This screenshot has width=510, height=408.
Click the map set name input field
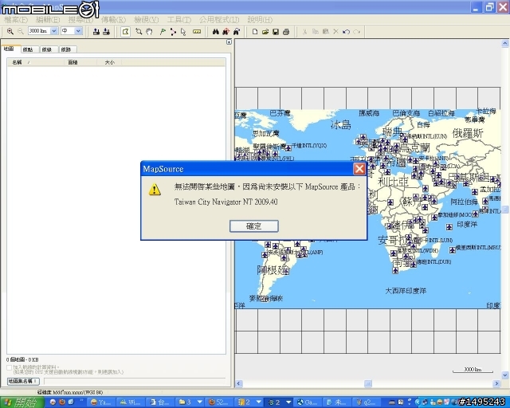(135, 381)
